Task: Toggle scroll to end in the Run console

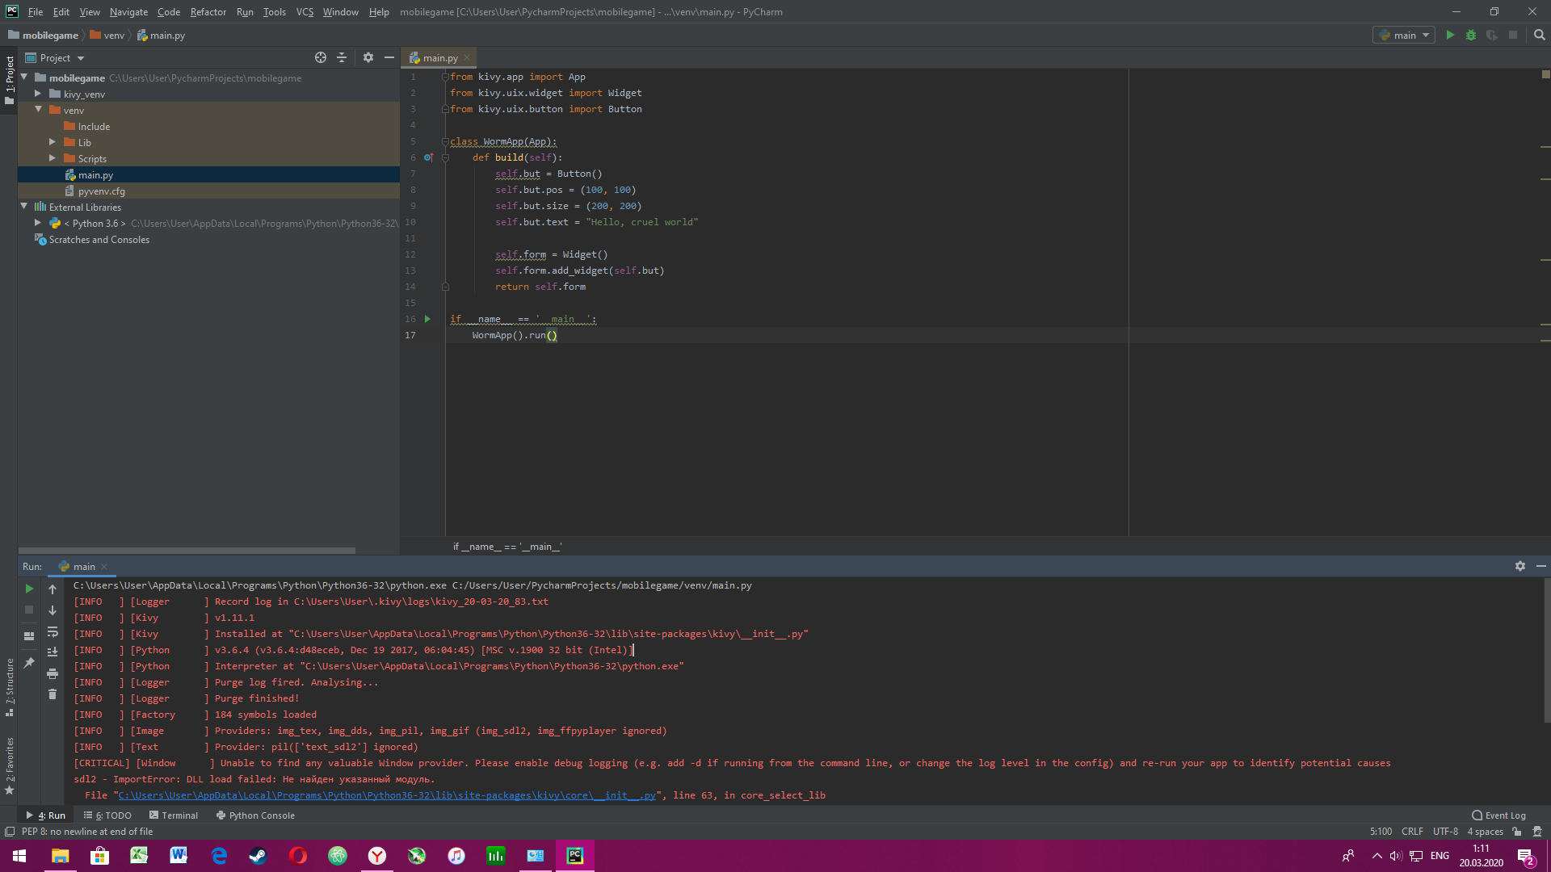Action: 53,652
